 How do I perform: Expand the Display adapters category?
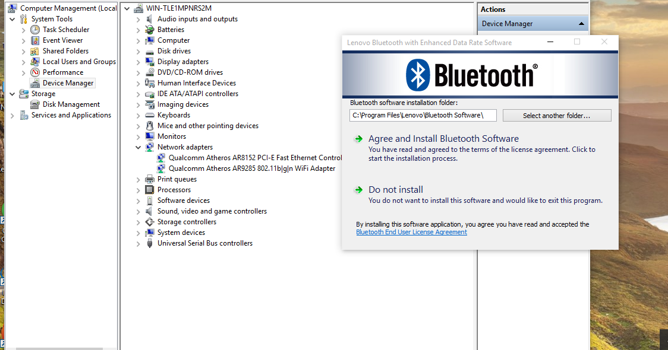(x=138, y=62)
